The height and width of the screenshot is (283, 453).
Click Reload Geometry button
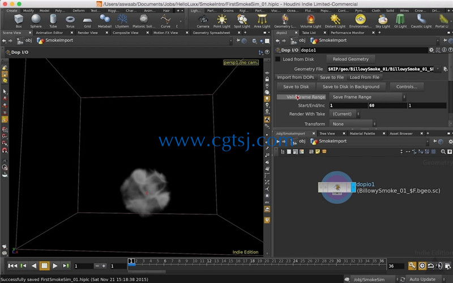[x=351, y=59]
